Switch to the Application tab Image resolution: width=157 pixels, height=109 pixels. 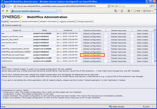[x=15, y=22]
